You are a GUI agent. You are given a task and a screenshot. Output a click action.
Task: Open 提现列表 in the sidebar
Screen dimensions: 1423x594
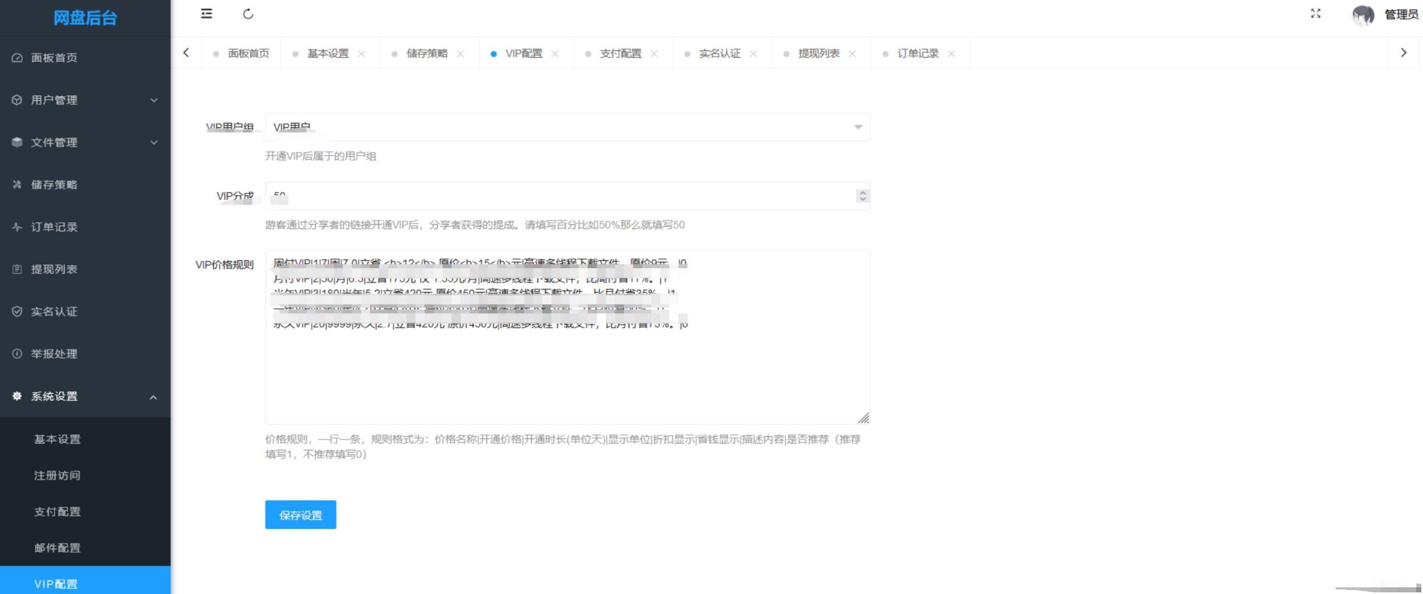[x=85, y=269]
